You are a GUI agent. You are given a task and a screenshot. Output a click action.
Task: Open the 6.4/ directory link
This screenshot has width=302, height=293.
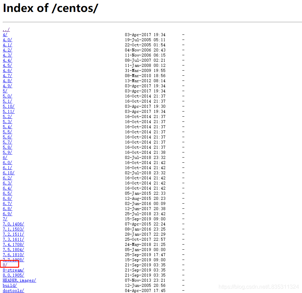7,188
